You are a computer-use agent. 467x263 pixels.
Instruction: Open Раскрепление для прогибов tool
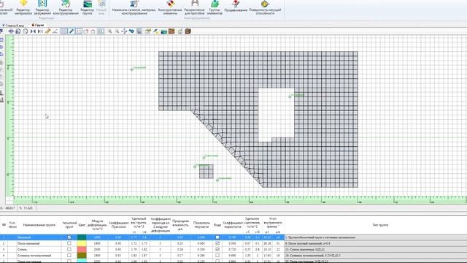pos(195,7)
